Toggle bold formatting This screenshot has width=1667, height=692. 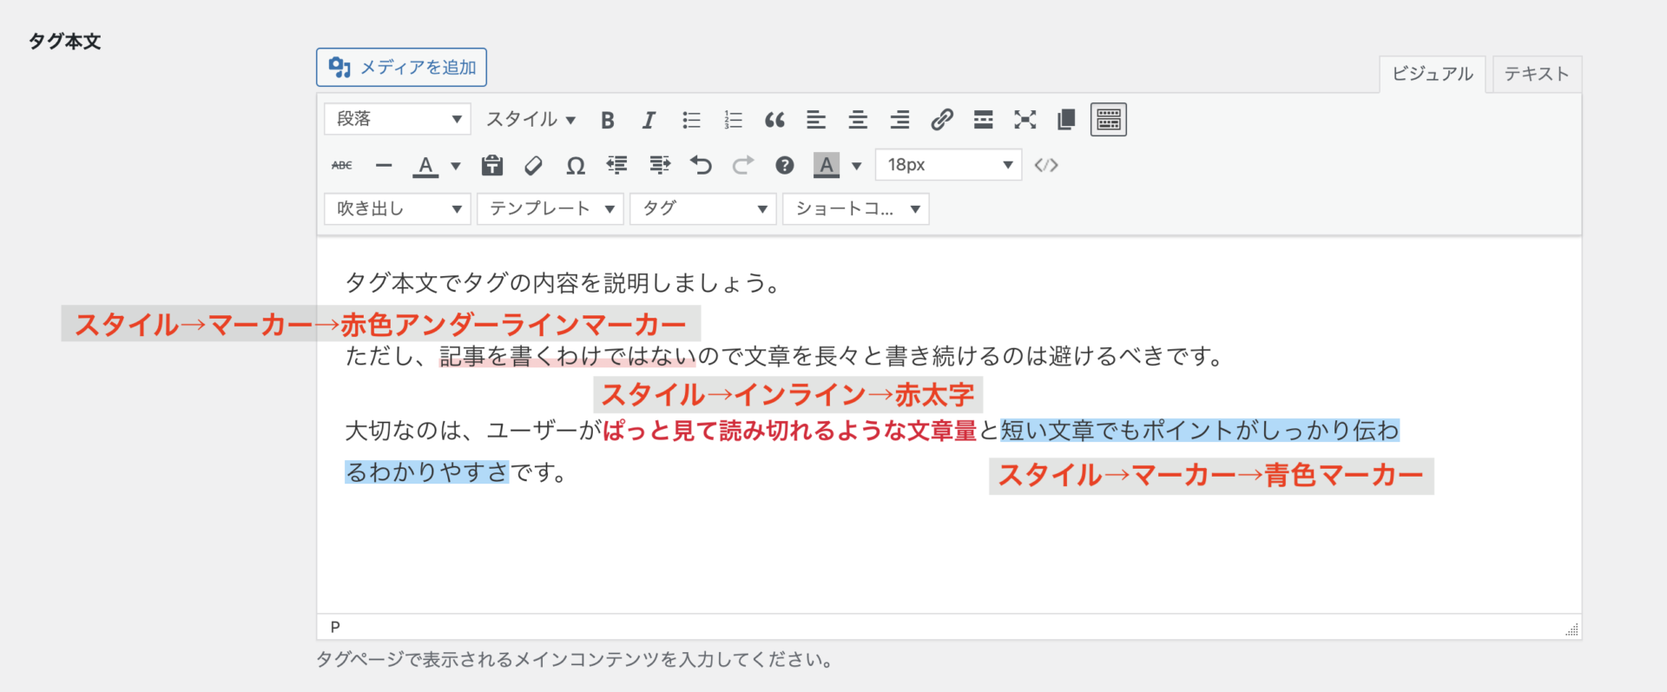point(608,120)
